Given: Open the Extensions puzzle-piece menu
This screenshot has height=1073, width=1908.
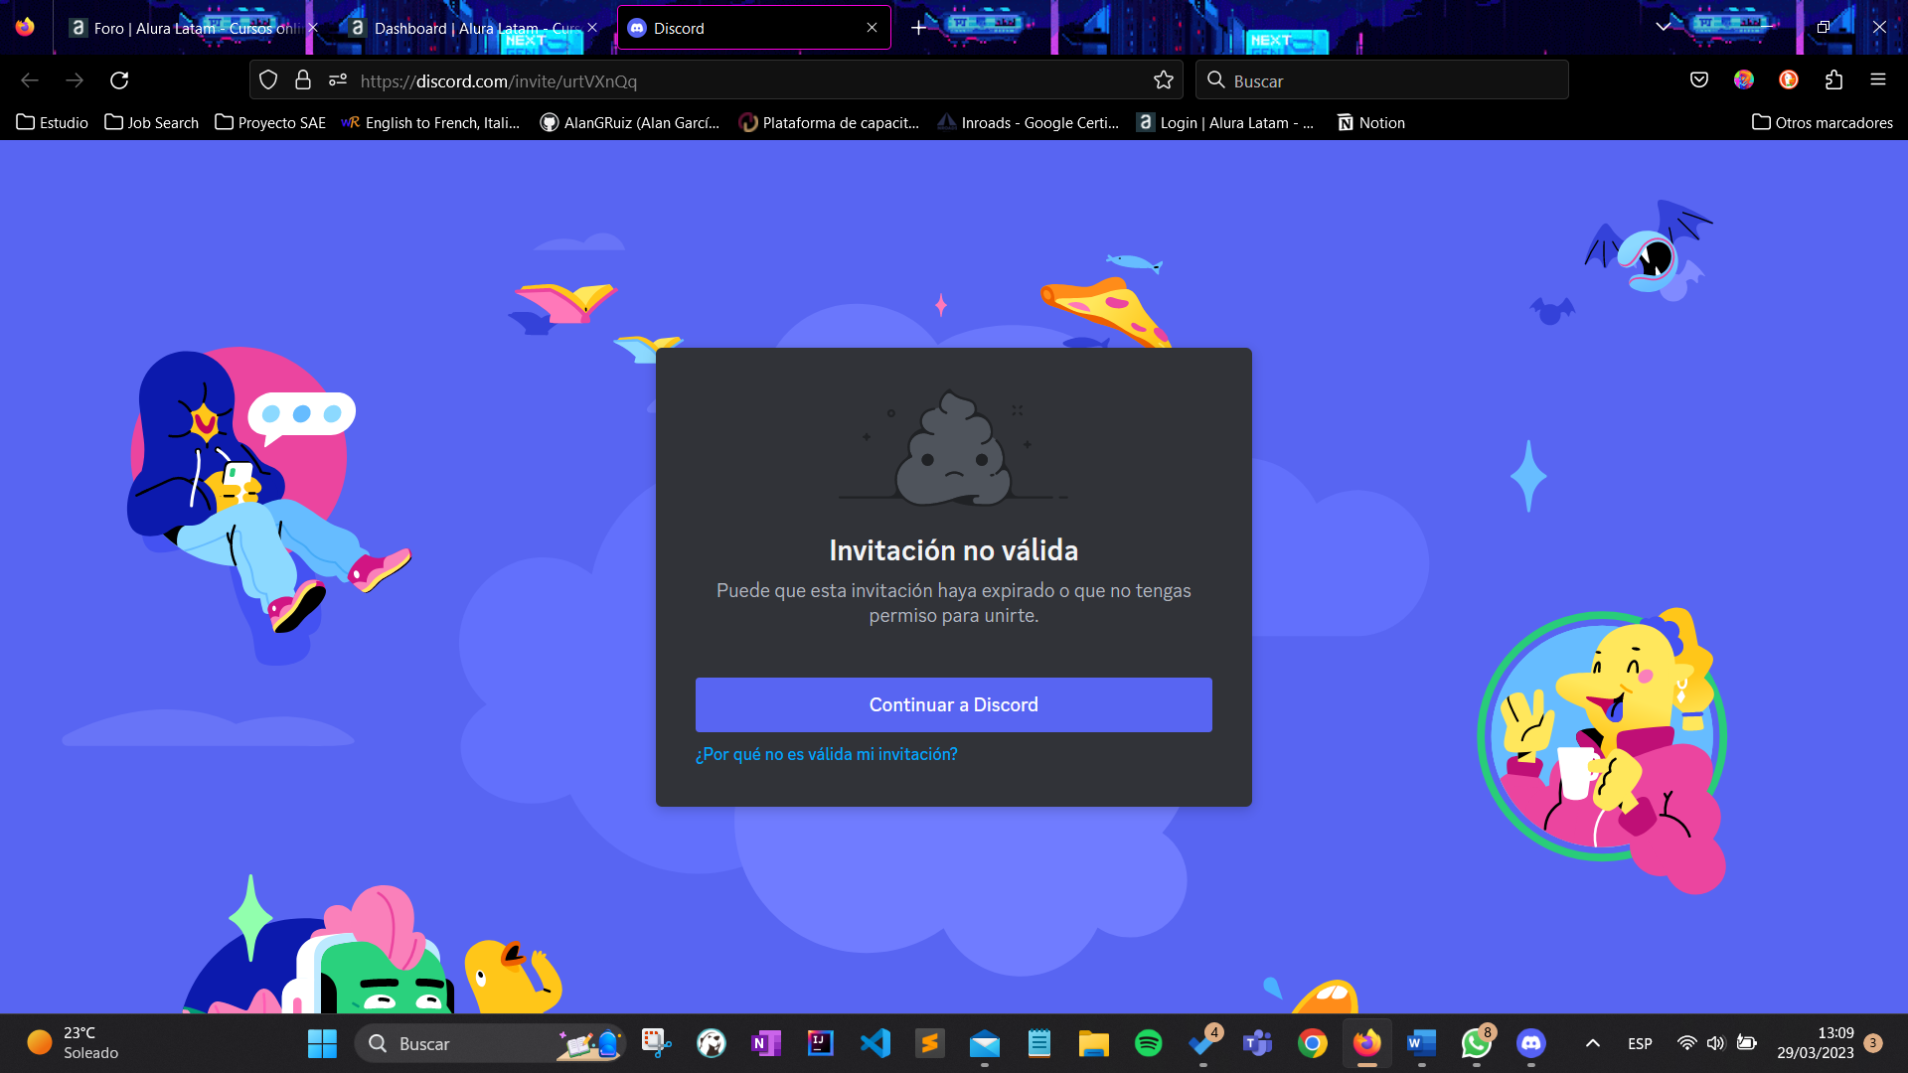Looking at the screenshot, I should coord(1833,79).
